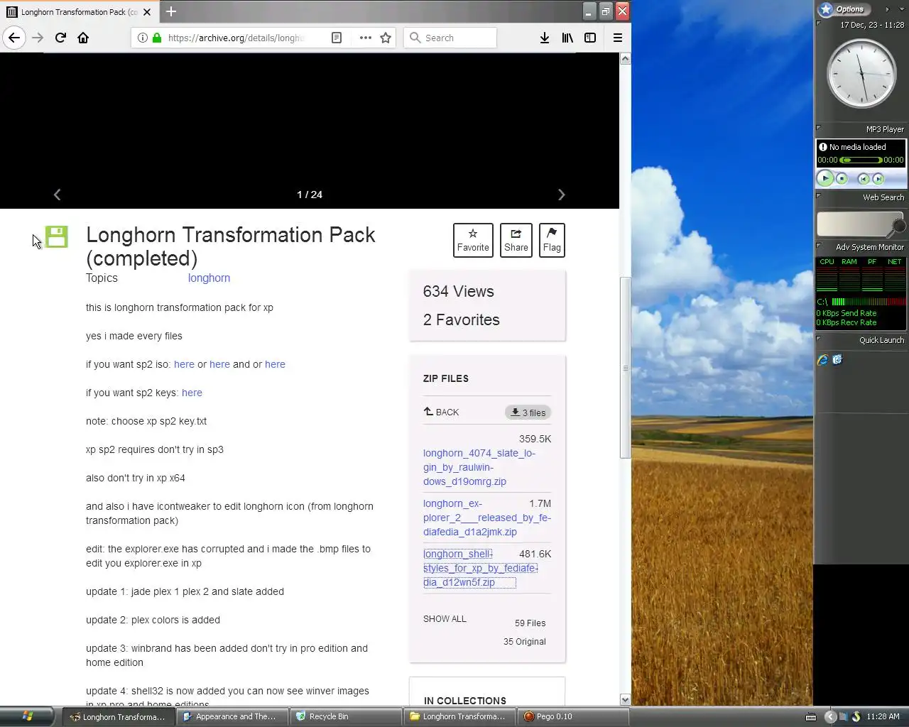Viewport: 909px width, 727px height.
Task: Click the second Quick Launch shortcut icon
Action: point(837,360)
